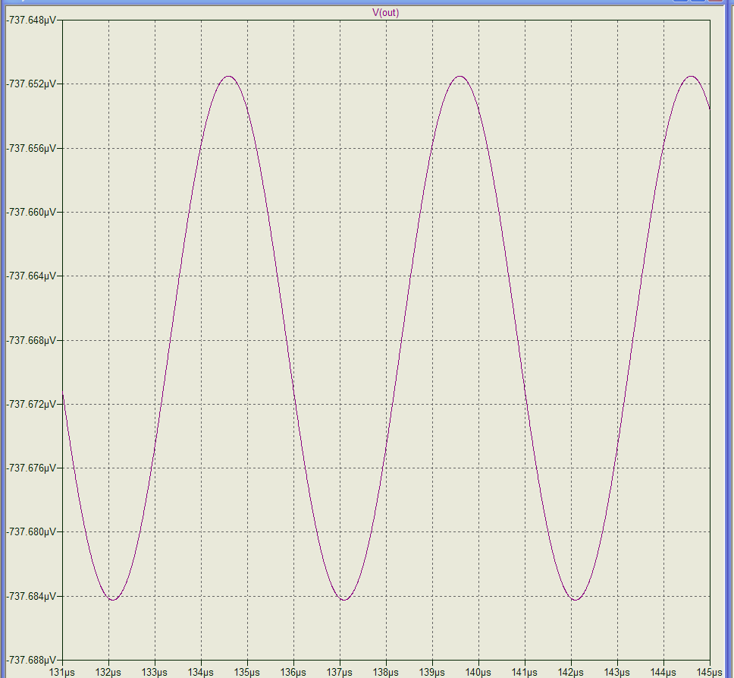Click the 144µs time tick label

coord(663,673)
